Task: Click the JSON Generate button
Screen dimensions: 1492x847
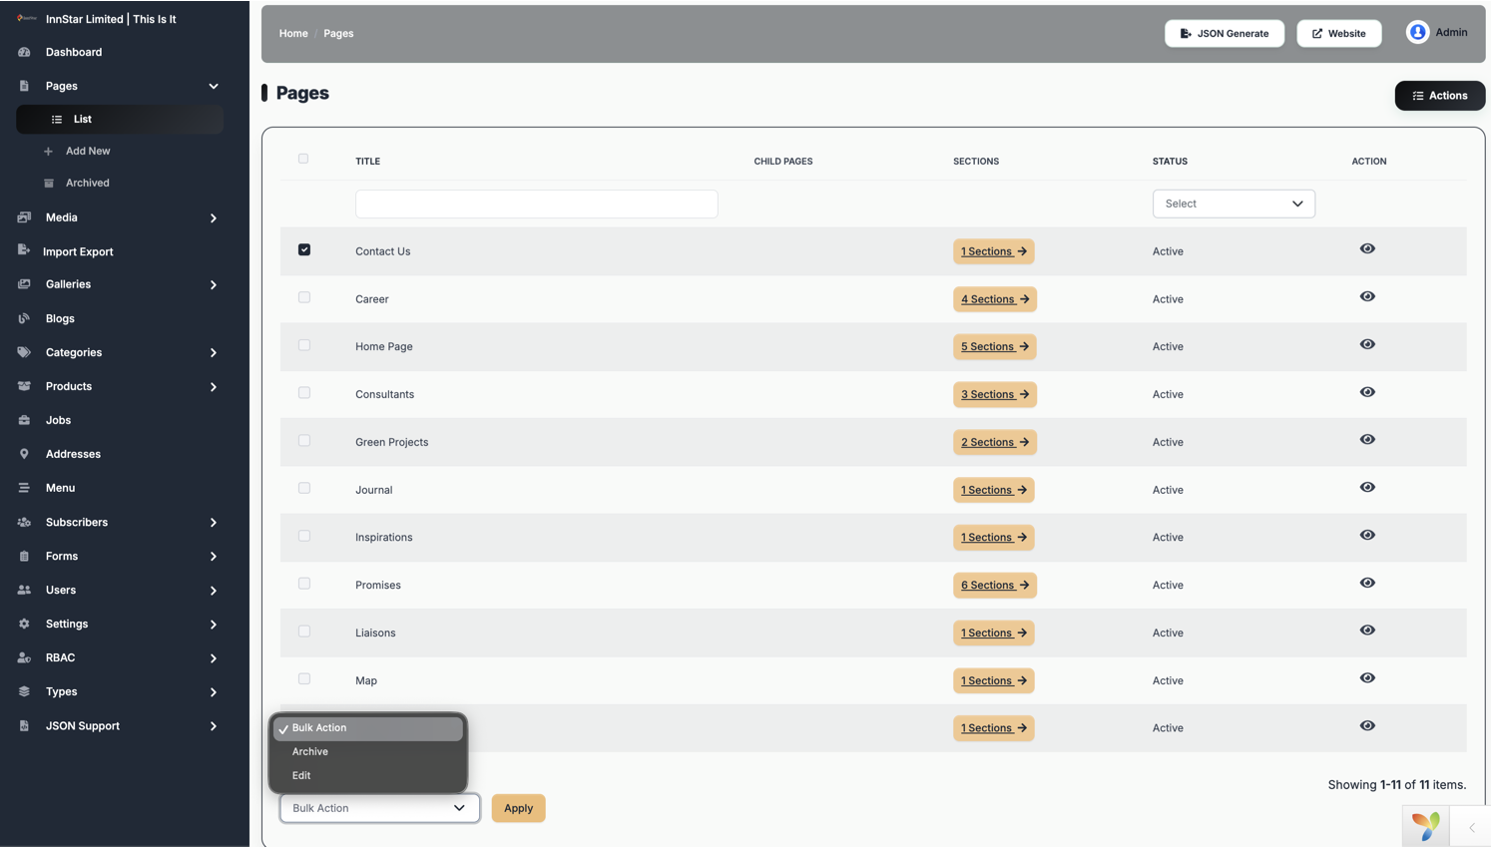Action: 1225,33
